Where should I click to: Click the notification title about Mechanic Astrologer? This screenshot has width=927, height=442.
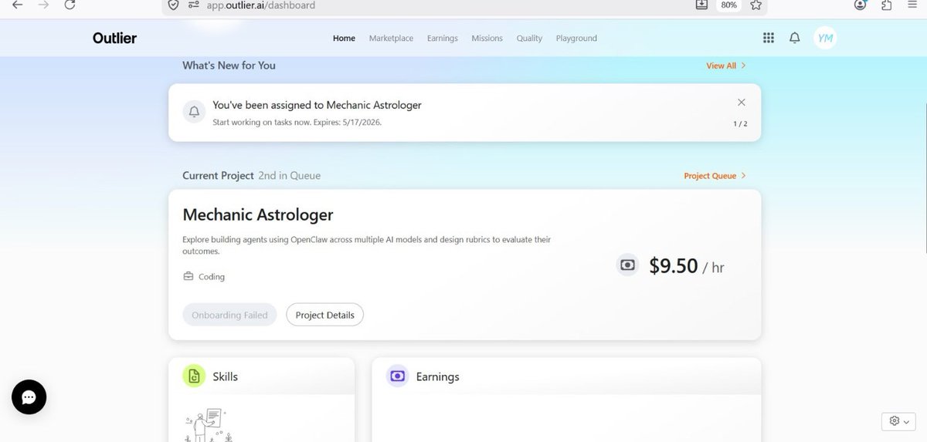click(x=317, y=105)
